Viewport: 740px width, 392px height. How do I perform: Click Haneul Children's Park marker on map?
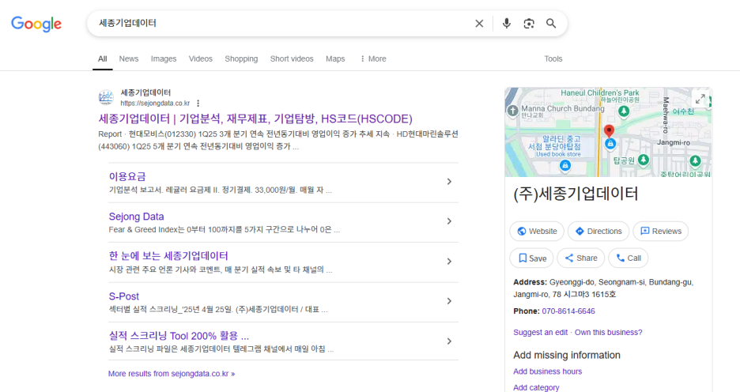coord(624,111)
